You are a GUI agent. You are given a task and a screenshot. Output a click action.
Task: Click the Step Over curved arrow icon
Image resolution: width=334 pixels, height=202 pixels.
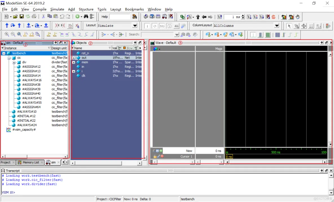[13, 26]
